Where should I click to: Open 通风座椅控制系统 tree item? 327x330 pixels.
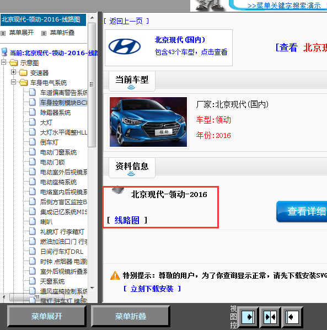pos(64,291)
